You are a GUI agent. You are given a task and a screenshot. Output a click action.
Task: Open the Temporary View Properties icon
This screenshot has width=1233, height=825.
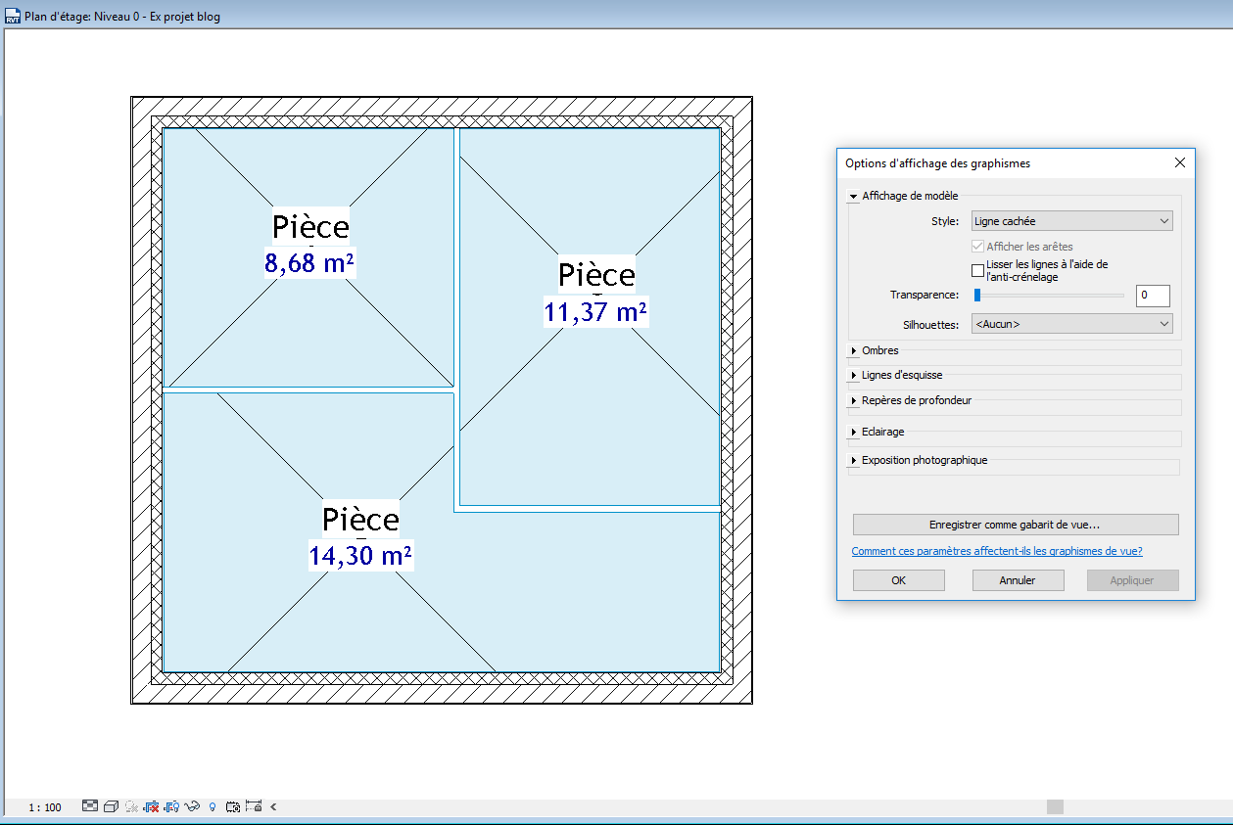(231, 806)
